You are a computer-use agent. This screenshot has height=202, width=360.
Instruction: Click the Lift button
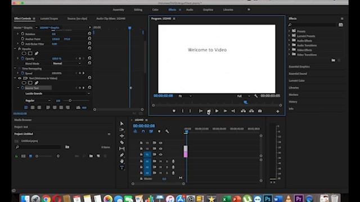click(x=243, y=111)
